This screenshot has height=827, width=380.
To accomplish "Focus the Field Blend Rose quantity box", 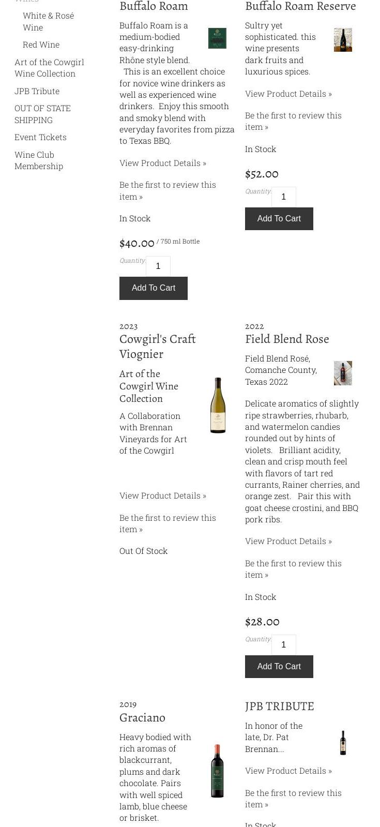I will pos(284,645).
